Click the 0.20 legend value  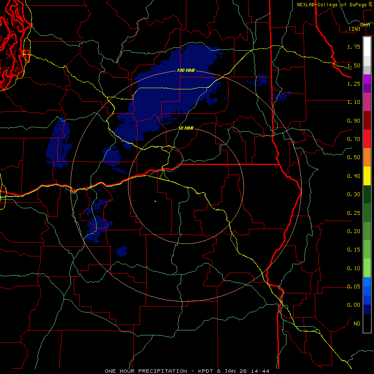[x=354, y=231]
